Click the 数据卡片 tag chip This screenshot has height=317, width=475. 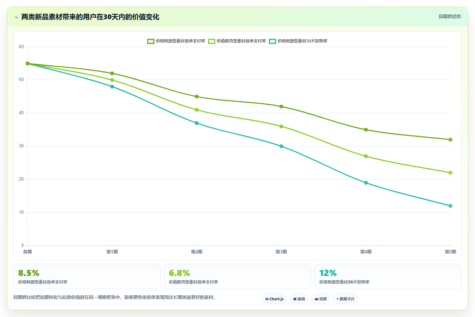[345, 299]
